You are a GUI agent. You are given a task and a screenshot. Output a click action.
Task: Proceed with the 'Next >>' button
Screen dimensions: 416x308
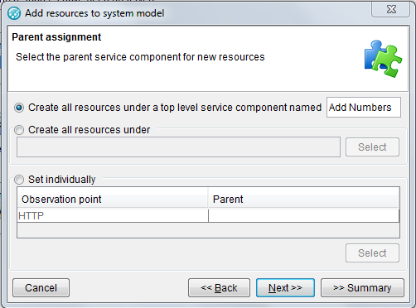tap(285, 288)
